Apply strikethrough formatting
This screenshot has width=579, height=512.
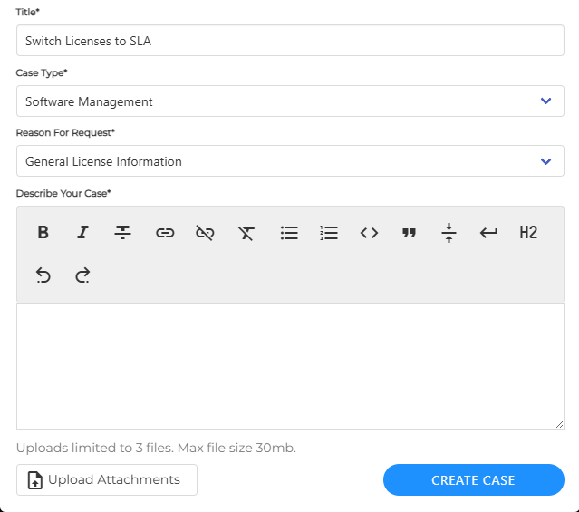(x=123, y=233)
